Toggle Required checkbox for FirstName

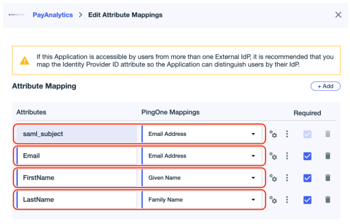[x=308, y=178]
